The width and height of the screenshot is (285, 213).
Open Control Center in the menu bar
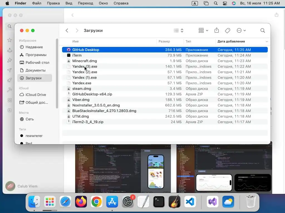[225, 3]
